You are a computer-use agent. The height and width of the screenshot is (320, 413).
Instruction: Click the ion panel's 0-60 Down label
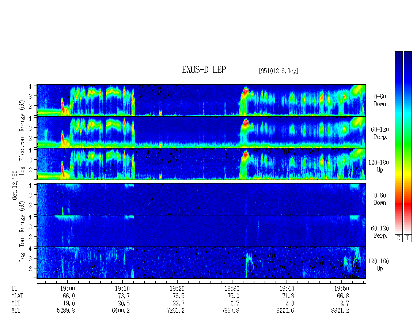380,199
